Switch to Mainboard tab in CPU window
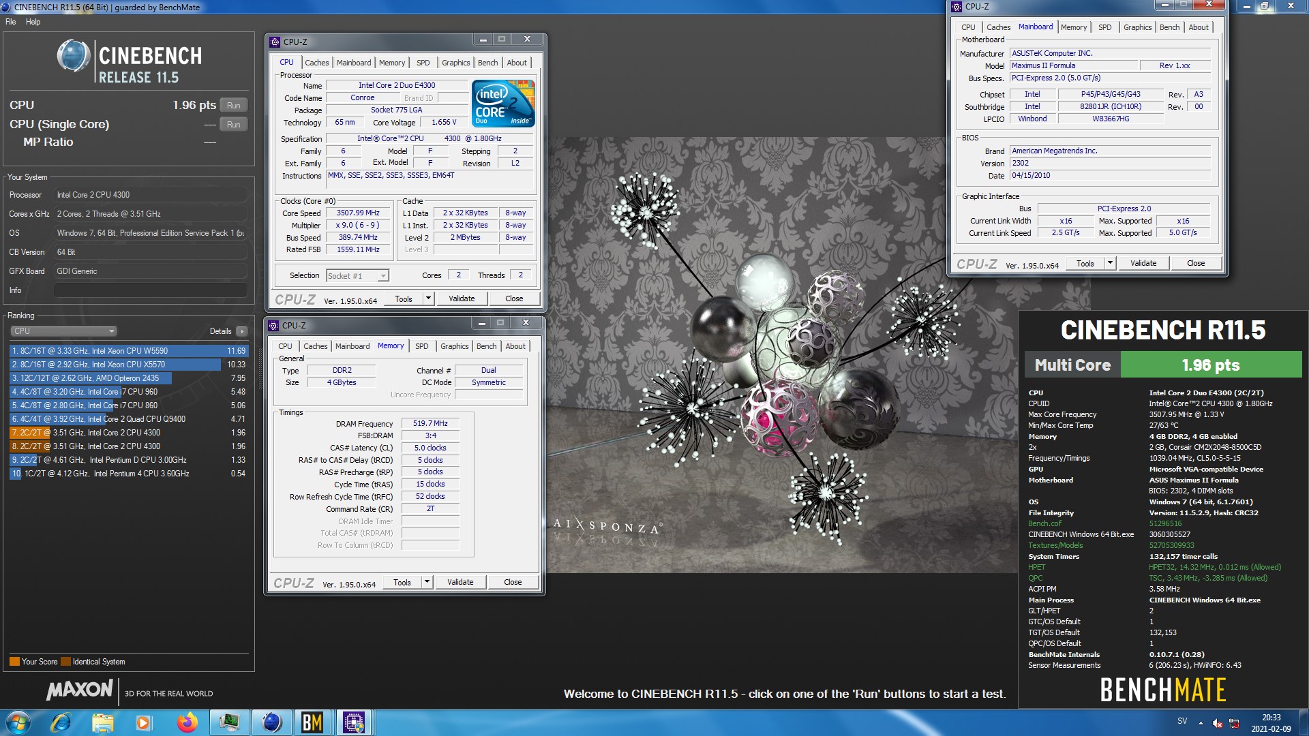1309x736 pixels. (x=355, y=63)
